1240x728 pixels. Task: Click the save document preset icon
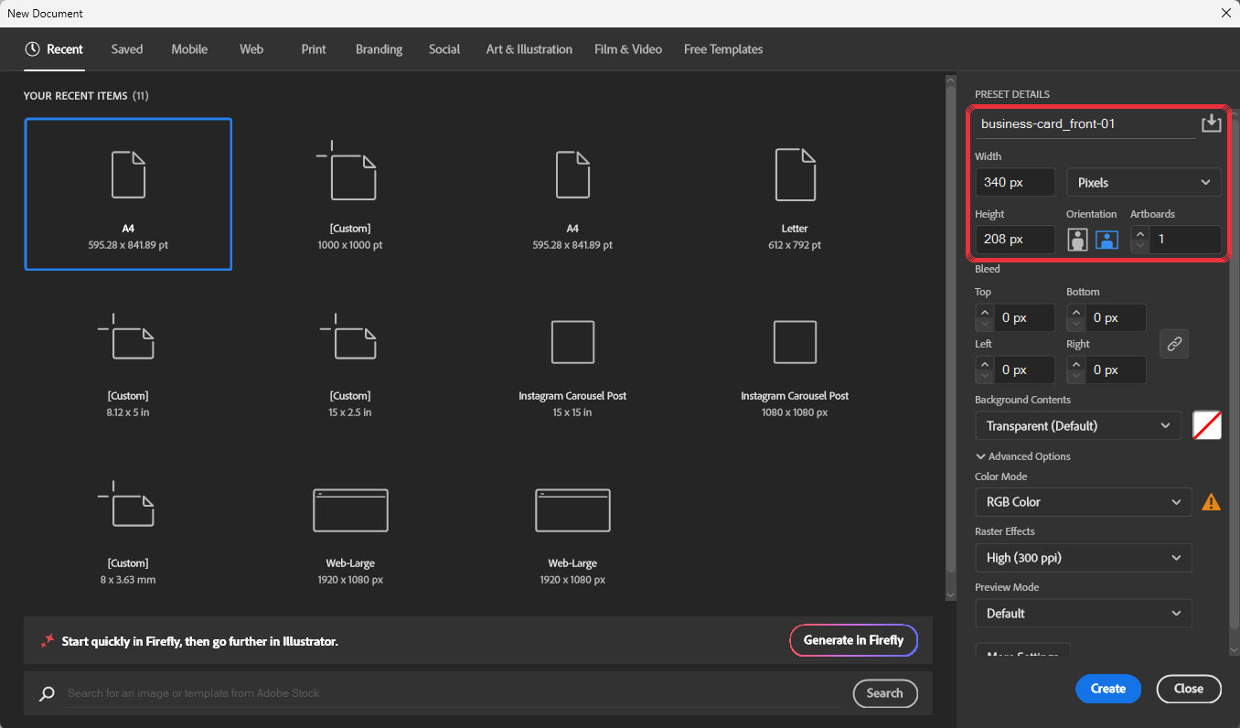pos(1211,123)
